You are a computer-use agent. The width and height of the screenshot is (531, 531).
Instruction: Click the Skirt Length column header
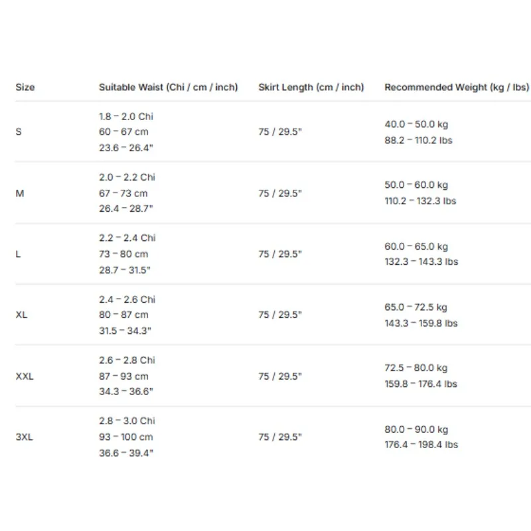pos(311,88)
